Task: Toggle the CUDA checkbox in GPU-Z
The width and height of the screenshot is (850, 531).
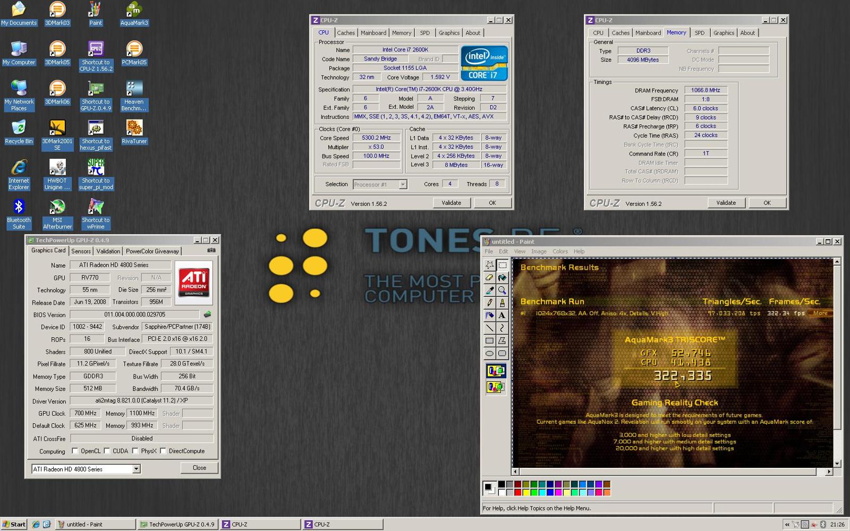Action: [x=107, y=451]
